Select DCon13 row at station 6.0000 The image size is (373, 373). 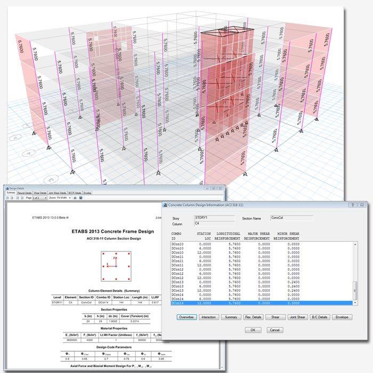(262, 287)
